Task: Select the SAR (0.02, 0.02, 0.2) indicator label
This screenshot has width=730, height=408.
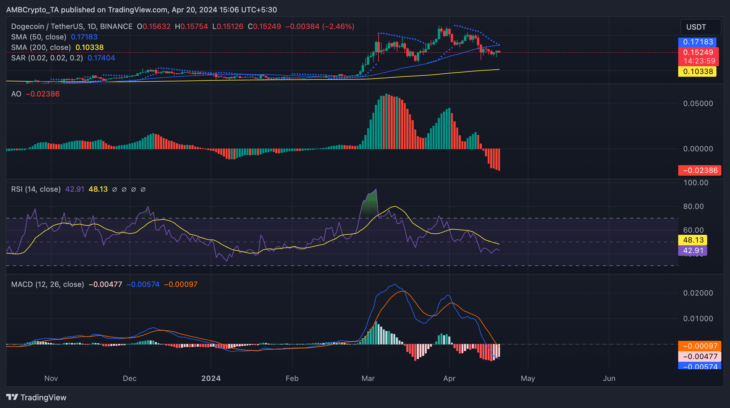Action: [47, 58]
